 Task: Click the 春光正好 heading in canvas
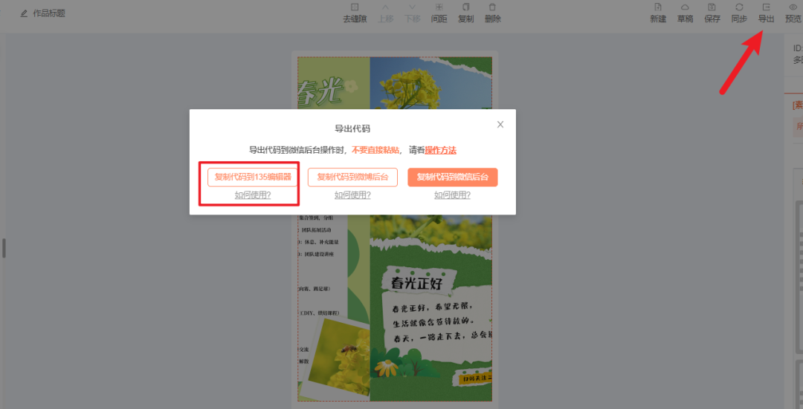(416, 283)
